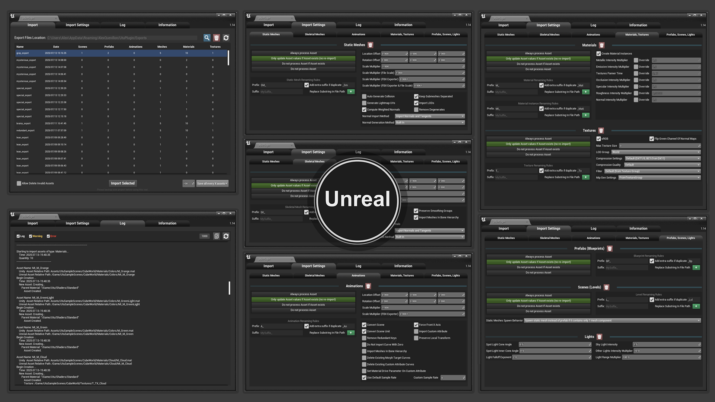Viewport: 715px width, 402px height.
Task: Open the Save all every X assets dropdown
Action: (212, 184)
